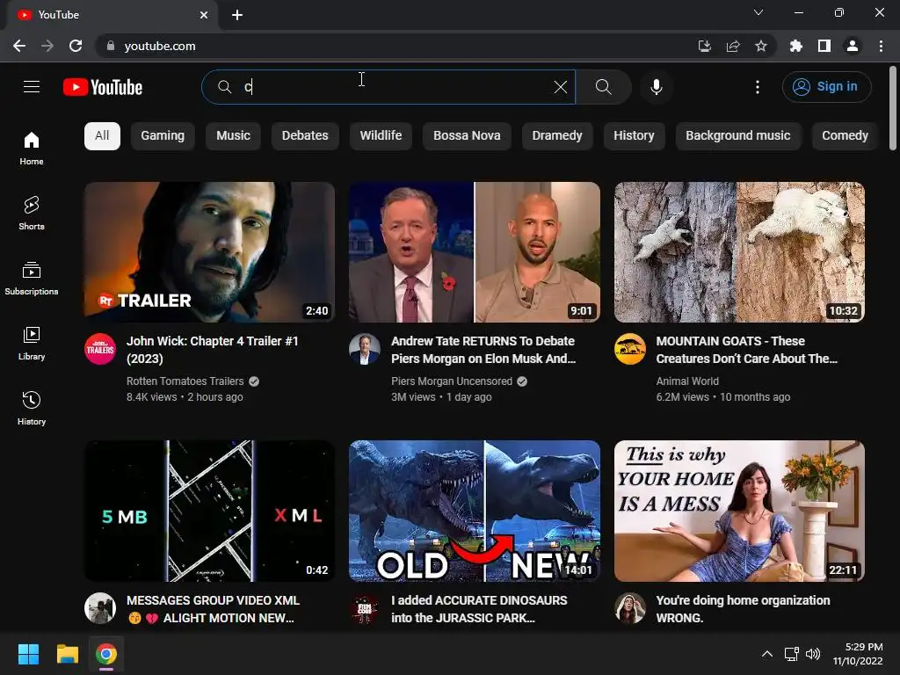Select the Music filter chip

click(x=233, y=136)
